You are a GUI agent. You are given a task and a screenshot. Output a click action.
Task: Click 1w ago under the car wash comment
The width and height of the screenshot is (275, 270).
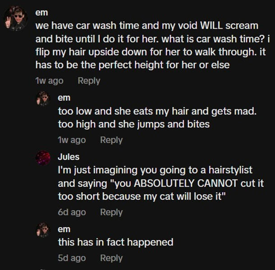pos(50,81)
